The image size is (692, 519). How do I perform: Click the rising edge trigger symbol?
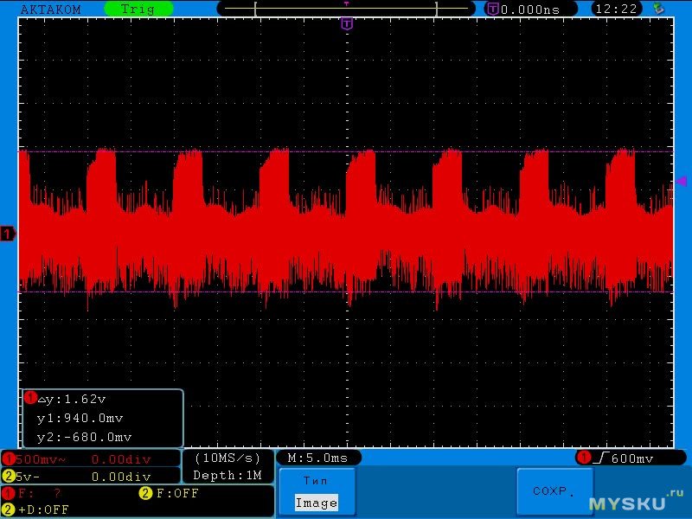(599, 458)
